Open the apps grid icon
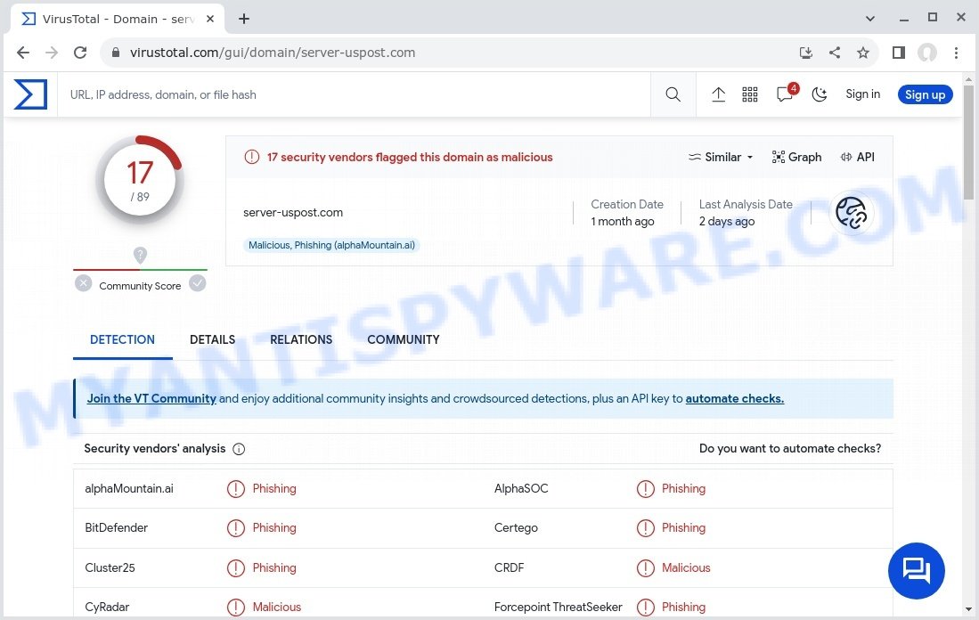Image resolution: width=979 pixels, height=620 pixels. click(x=750, y=94)
